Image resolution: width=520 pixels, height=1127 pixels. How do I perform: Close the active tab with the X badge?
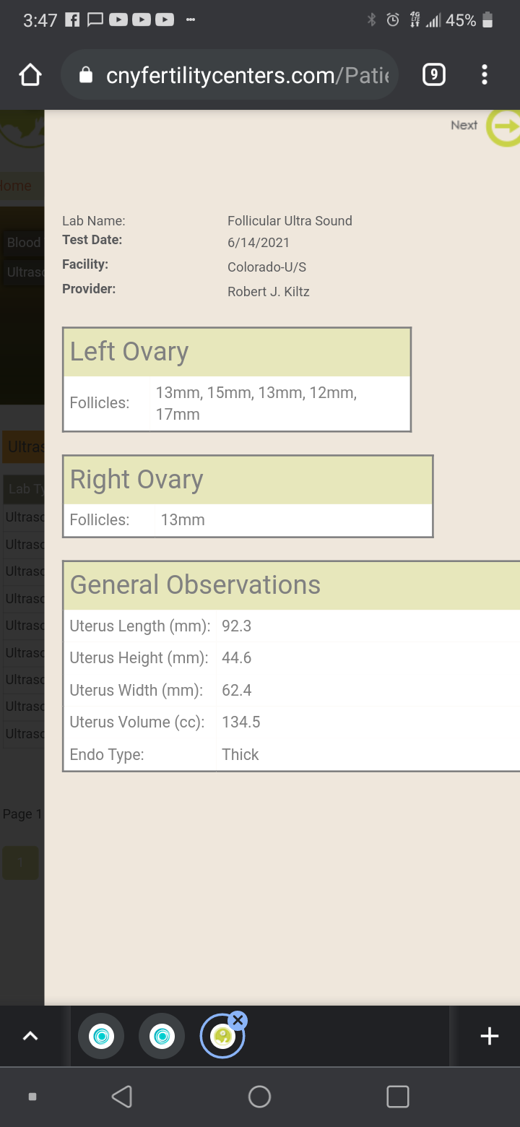point(238,1020)
